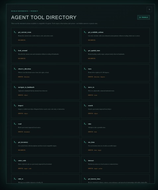Click the prompt icon beside take
The image size is (158, 190).
click(x=85, y=124)
